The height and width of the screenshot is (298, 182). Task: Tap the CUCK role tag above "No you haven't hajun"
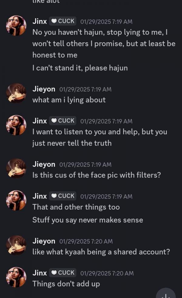coord(63,21)
